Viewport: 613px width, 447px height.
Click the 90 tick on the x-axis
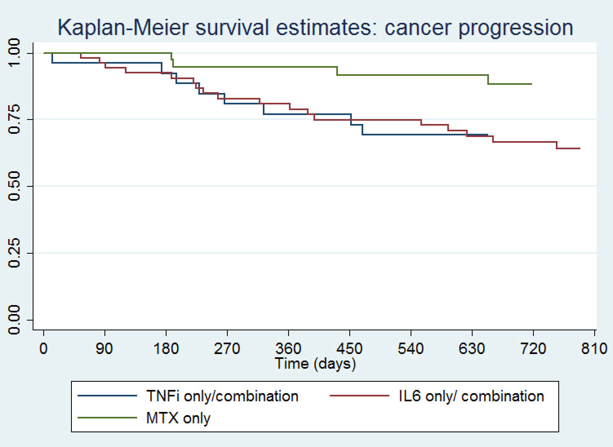pos(105,349)
